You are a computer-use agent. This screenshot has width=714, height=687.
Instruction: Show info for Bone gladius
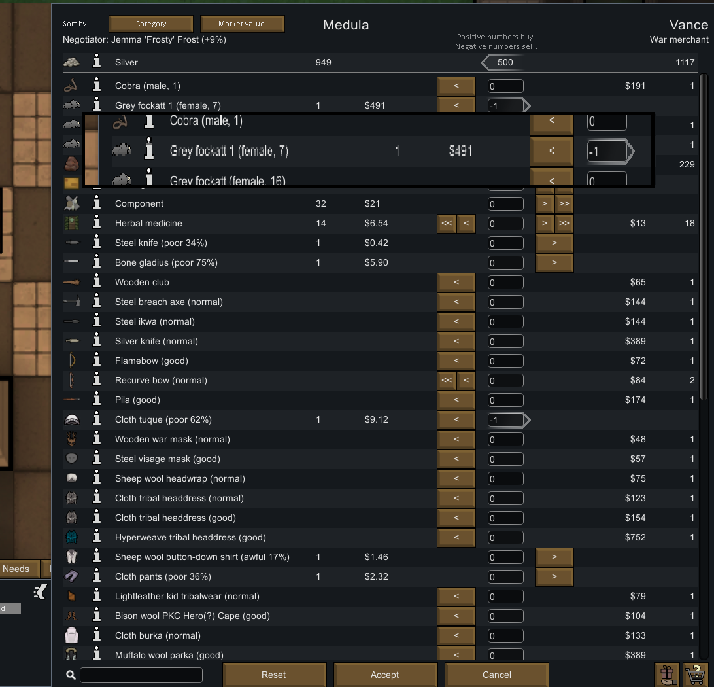(x=97, y=262)
